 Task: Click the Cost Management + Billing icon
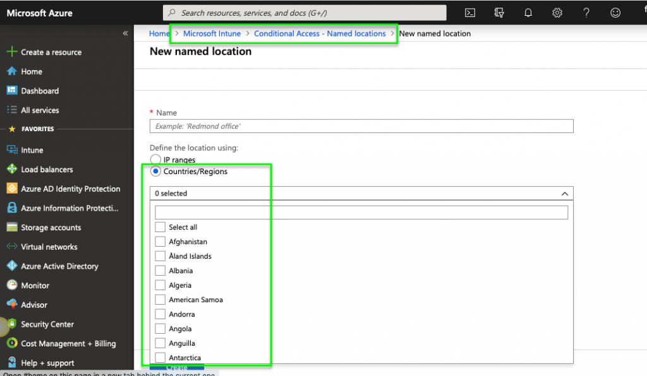[x=12, y=343]
